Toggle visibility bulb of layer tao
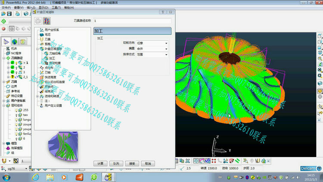The image size is (323, 182). click(x=16, y=115)
